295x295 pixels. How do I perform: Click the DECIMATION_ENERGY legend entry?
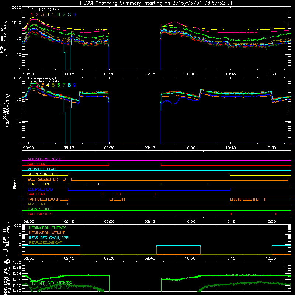47,228
